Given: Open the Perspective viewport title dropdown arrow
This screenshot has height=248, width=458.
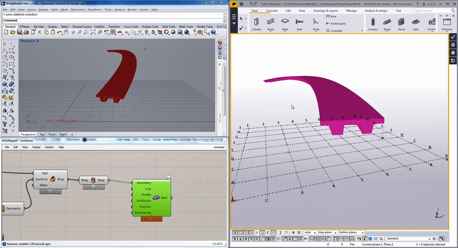Looking at the screenshot, I should point(38,41).
